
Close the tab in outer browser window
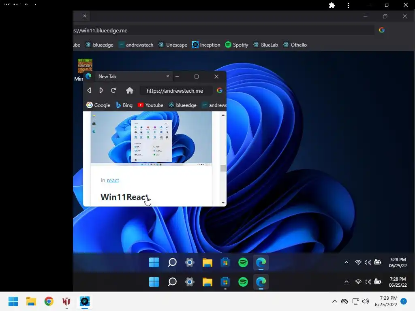85,16
